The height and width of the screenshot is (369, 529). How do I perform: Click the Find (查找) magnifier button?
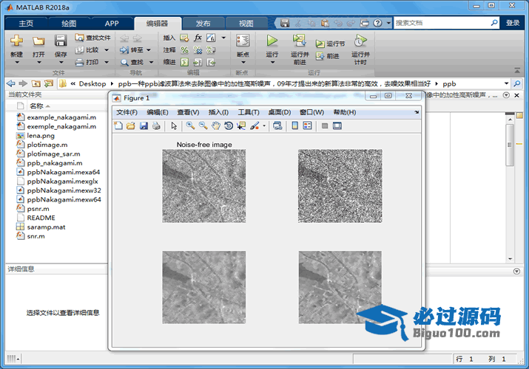[132, 62]
